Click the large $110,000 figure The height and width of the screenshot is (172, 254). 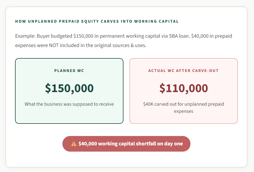pyautogui.click(x=183, y=88)
